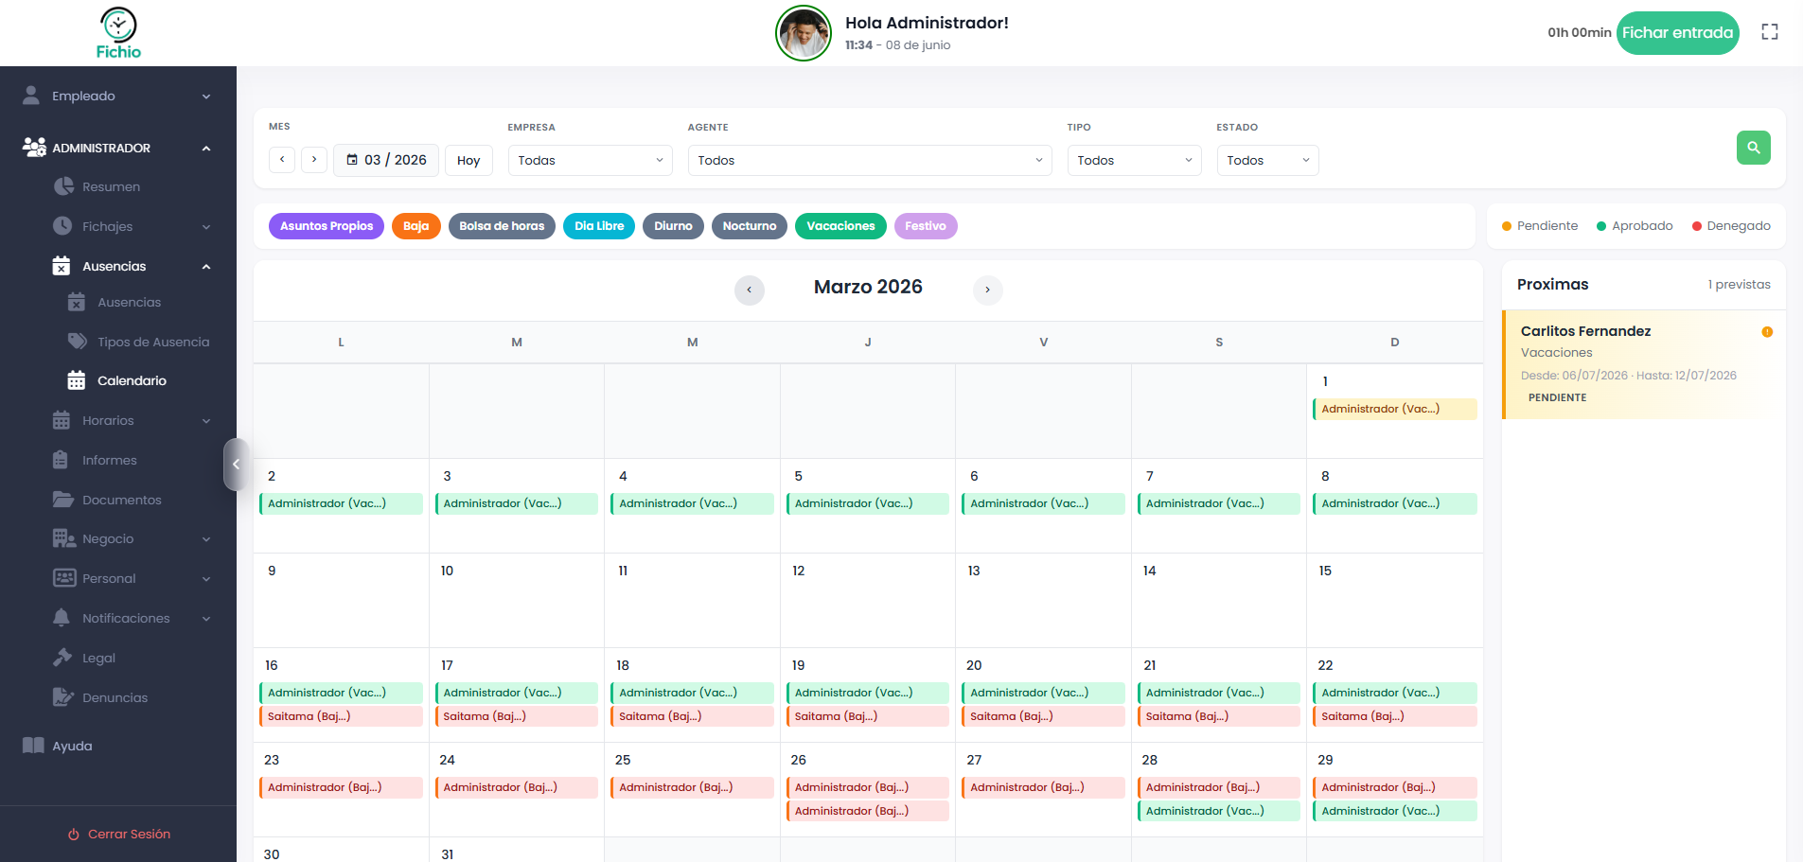This screenshot has width=1803, height=862.
Task: Open the 03 / 2026 month picker
Action: (x=386, y=160)
